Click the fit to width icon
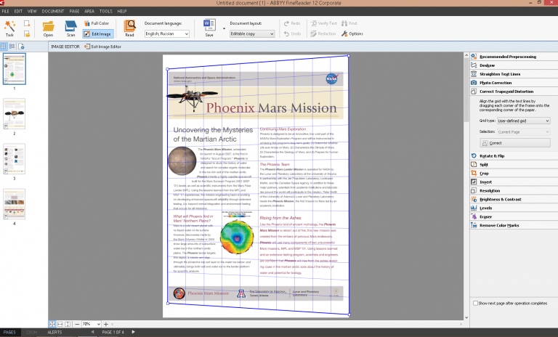558x337 pixels. click(x=60, y=324)
